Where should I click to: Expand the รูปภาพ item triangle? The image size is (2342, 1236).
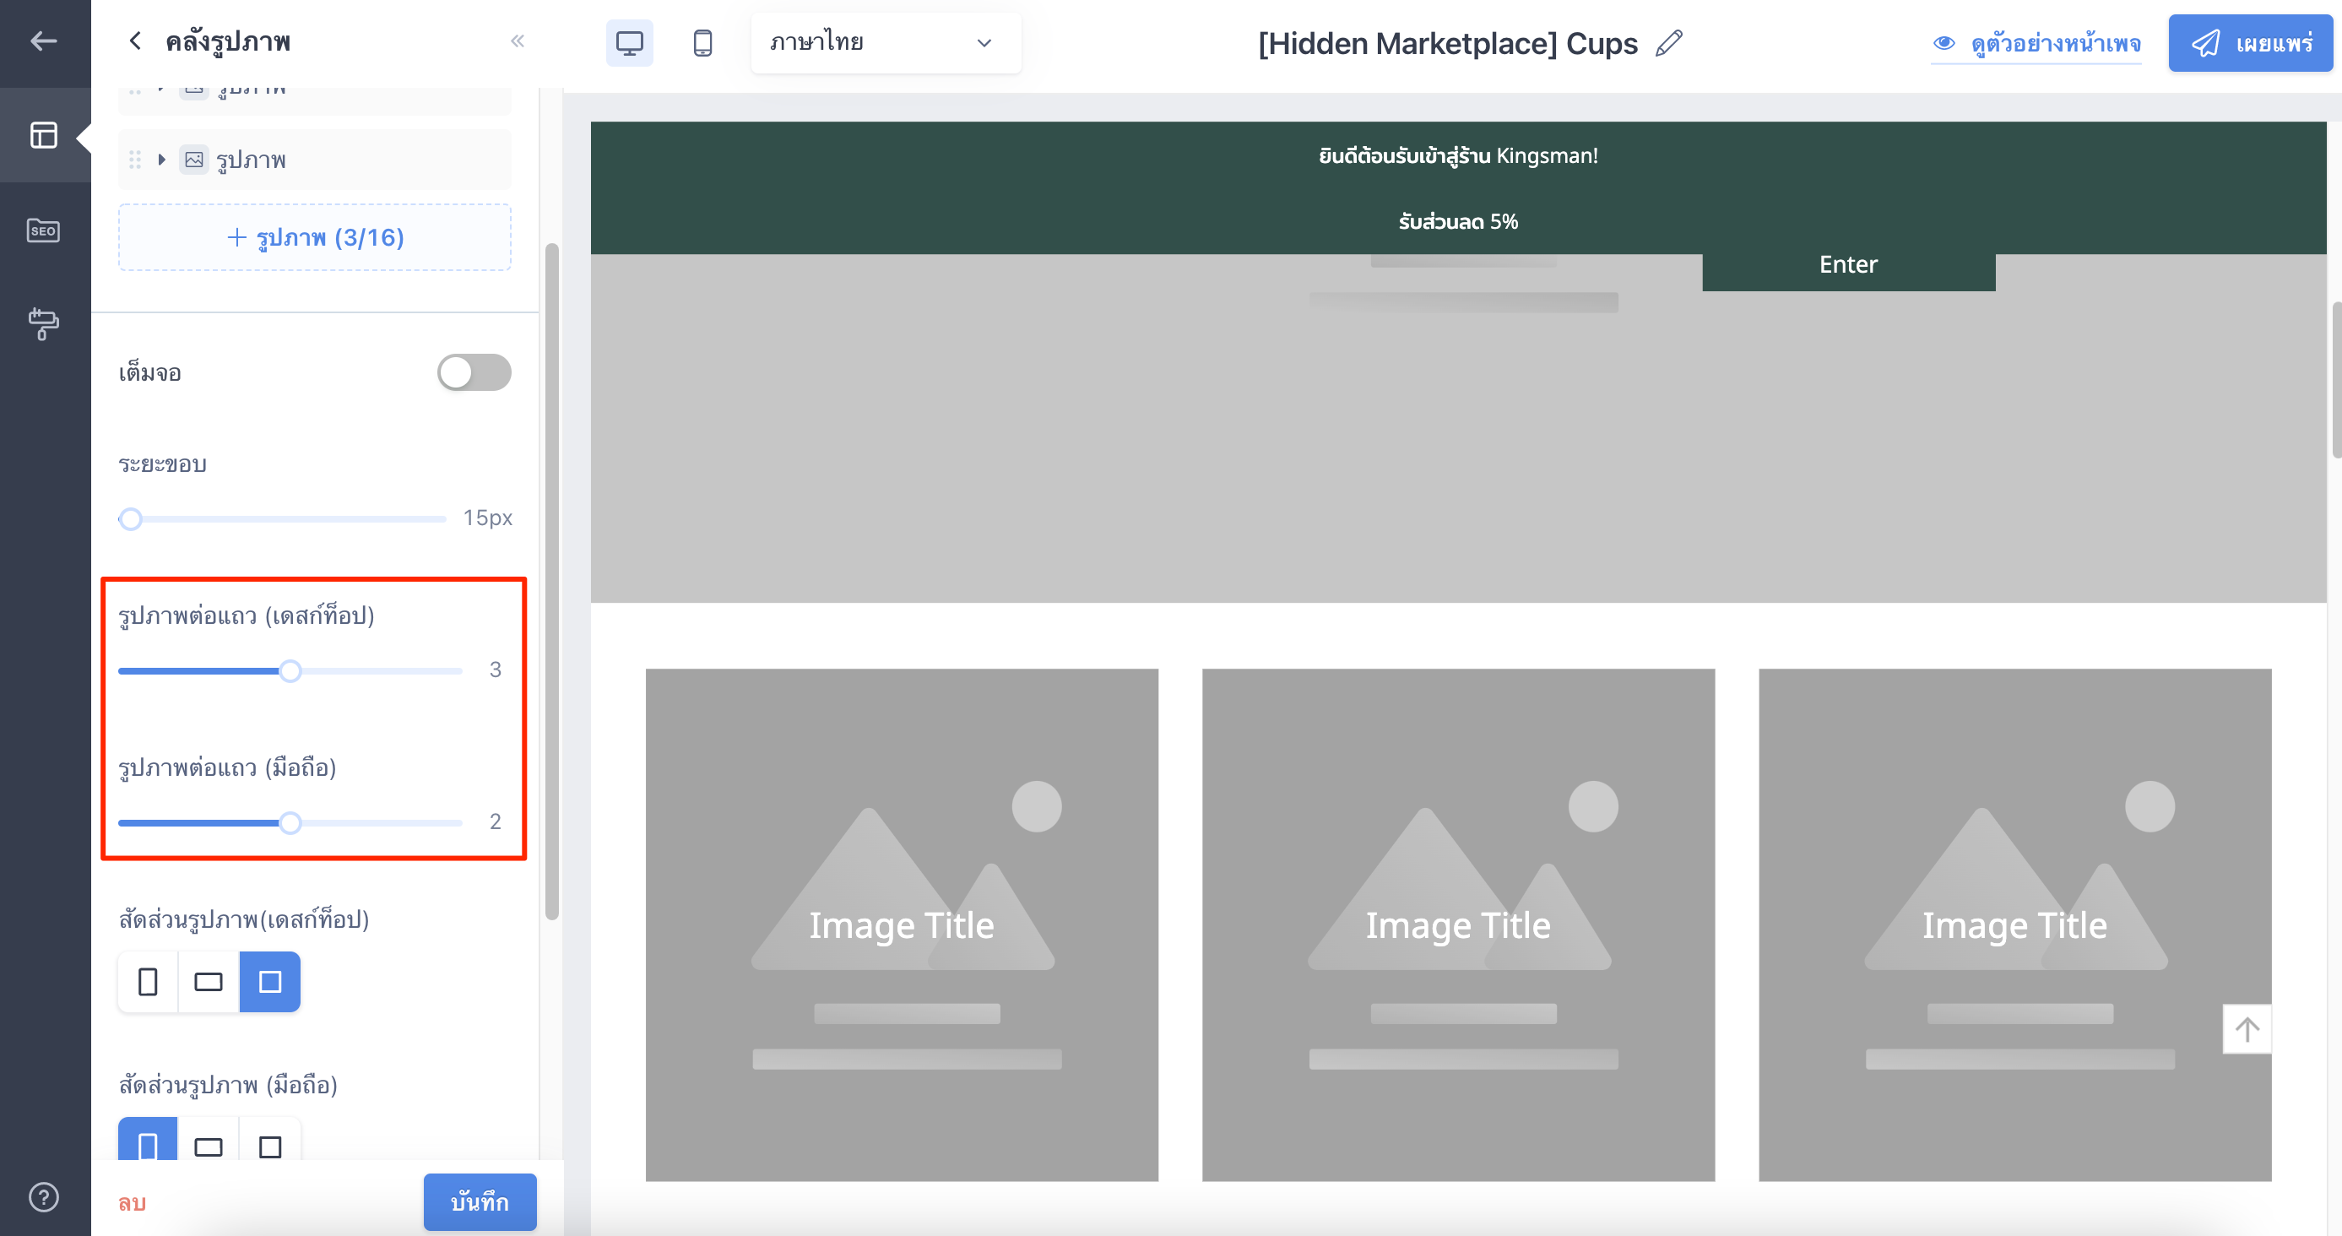click(162, 160)
